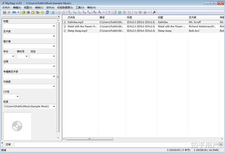This screenshot has width=225, height=153.
Task: Click the Actions (Quick) toolbar icon
Action: [100, 12]
